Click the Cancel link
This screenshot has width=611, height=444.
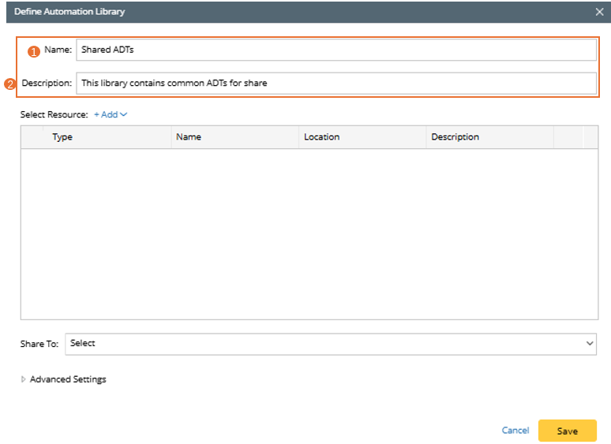coord(515,431)
